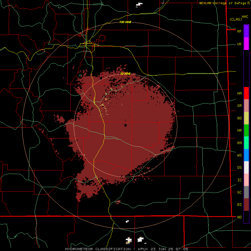Click the ND legend label
Image resolution: width=251 pixels, height=251 pixels.
click(x=239, y=217)
